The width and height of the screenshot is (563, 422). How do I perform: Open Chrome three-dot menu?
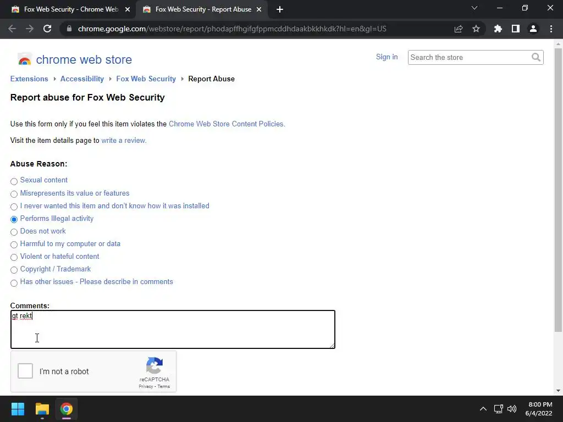(x=551, y=29)
